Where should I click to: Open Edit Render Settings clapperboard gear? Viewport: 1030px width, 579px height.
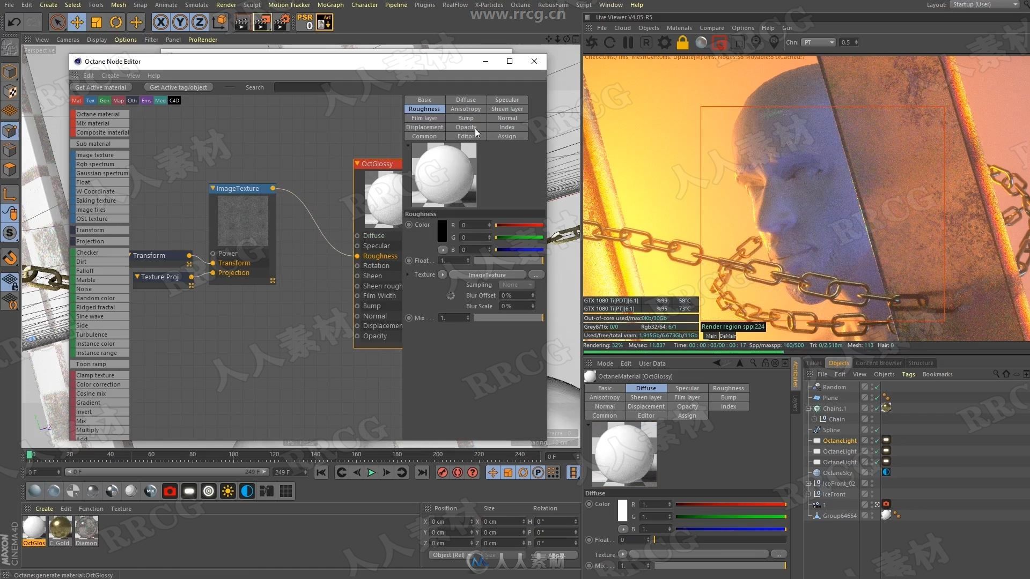(x=282, y=22)
